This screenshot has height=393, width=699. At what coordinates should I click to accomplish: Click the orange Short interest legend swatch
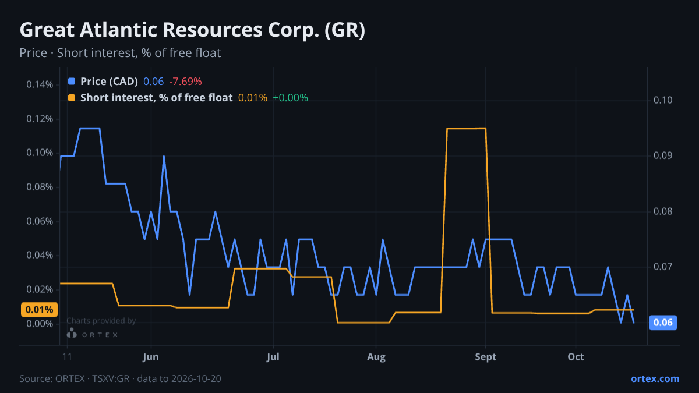(x=72, y=98)
